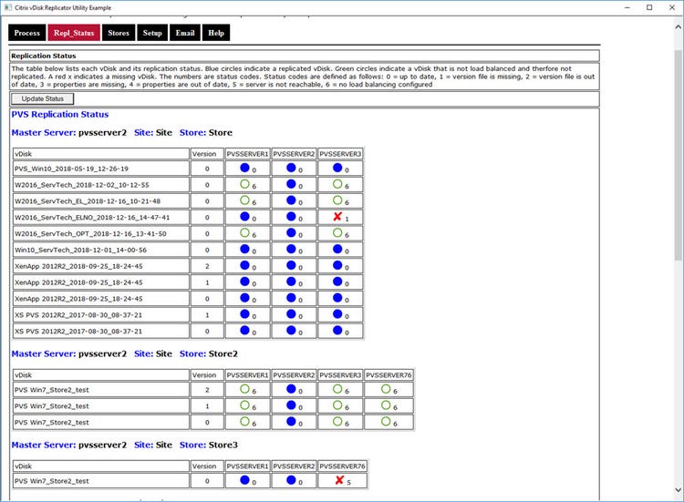Click green circle for W2016_ServTech_EL on PVSSERVER1

(x=244, y=200)
